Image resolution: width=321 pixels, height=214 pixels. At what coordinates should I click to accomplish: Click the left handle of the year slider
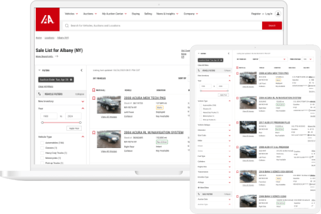42,122
